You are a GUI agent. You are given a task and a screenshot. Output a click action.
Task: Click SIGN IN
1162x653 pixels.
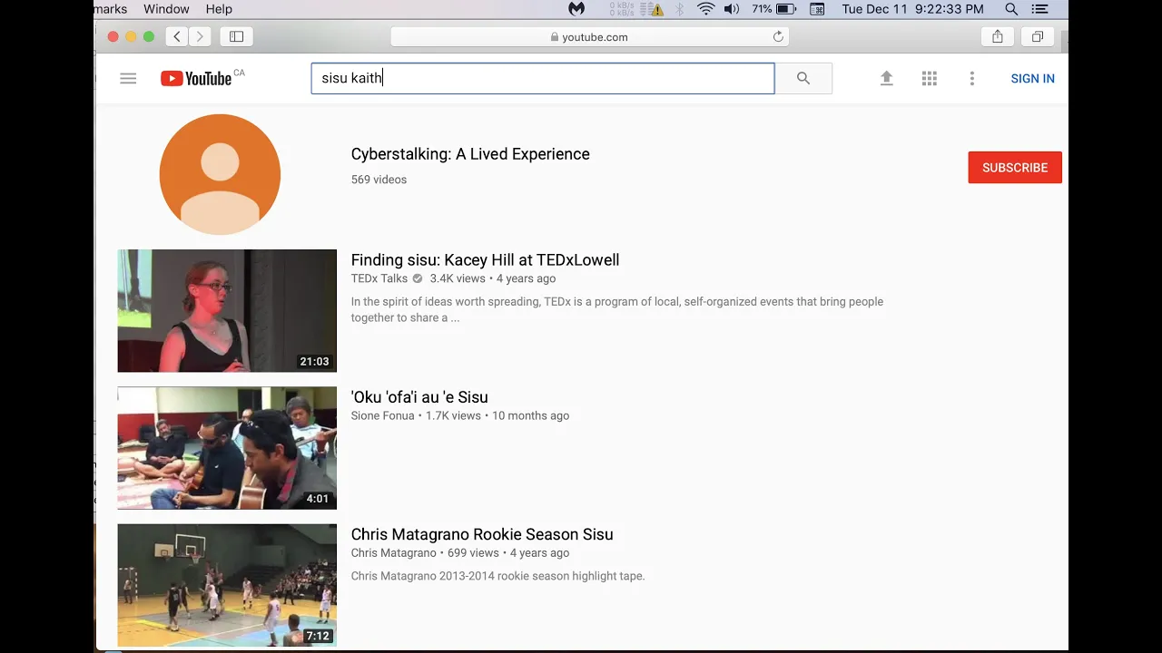tap(1032, 79)
